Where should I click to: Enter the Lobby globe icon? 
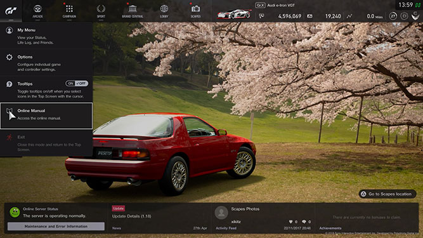(164, 9)
